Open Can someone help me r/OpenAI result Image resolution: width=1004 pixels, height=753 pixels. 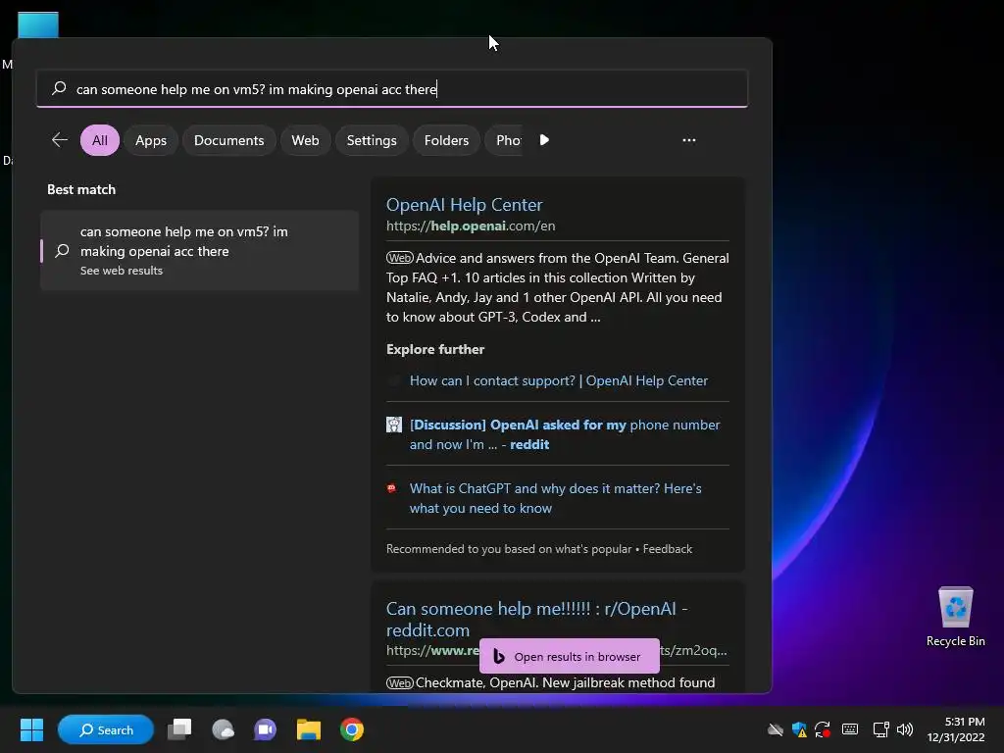(x=536, y=620)
